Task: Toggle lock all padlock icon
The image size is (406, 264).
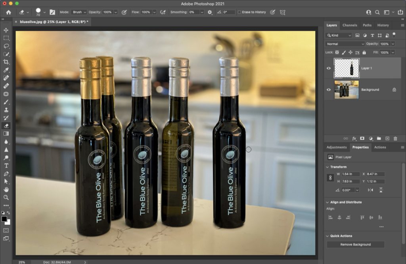Action: [364, 53]
